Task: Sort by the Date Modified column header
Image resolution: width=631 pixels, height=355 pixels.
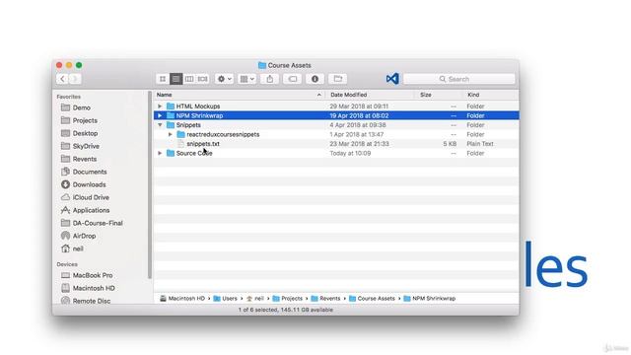Action: click(x=370, y=95)
